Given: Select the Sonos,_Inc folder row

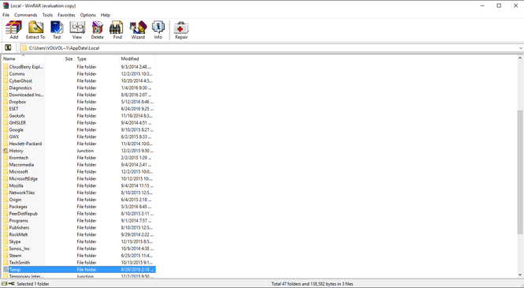Looking at the screenshot, I should 79,249.
